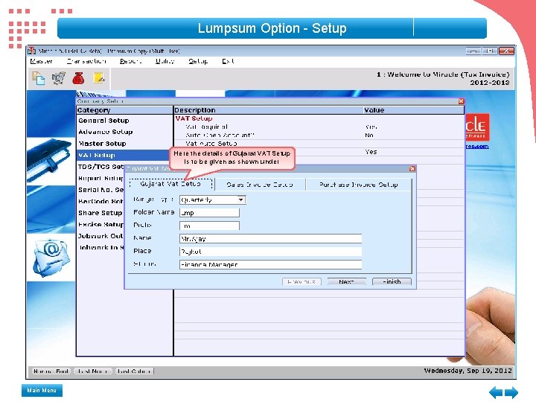Click the Description column header

[268, 110]
